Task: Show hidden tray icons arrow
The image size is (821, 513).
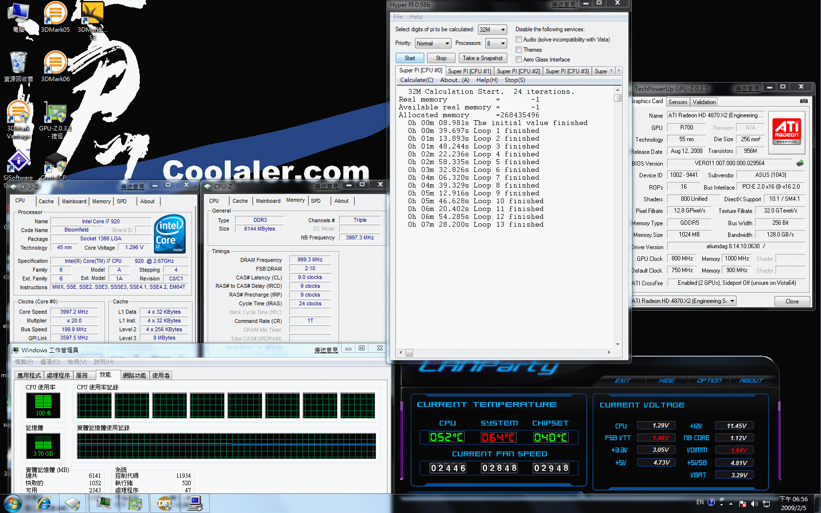Action: click(731, 503)
